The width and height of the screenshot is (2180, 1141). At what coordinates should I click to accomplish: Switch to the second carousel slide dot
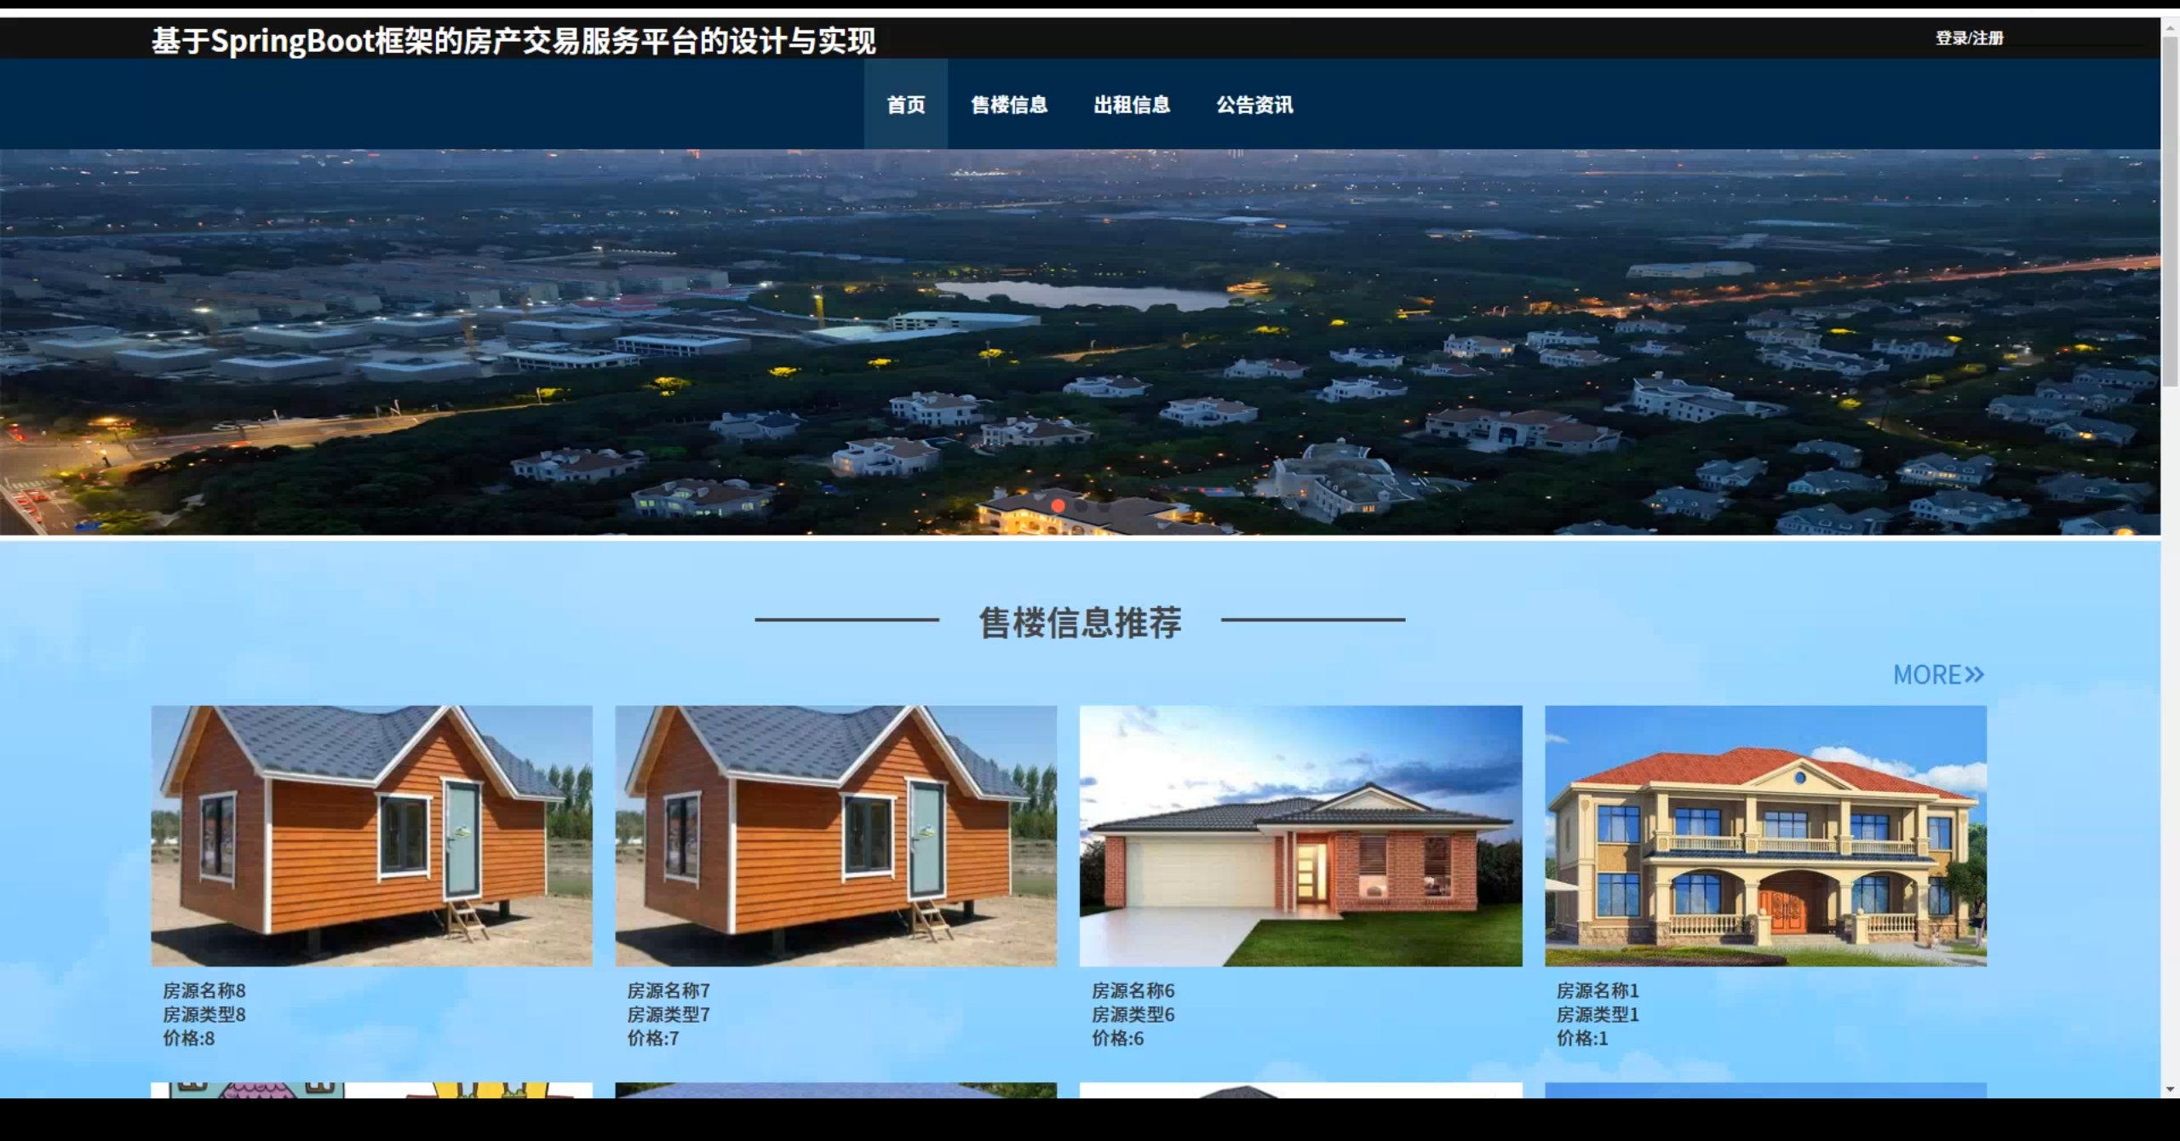1081,506
